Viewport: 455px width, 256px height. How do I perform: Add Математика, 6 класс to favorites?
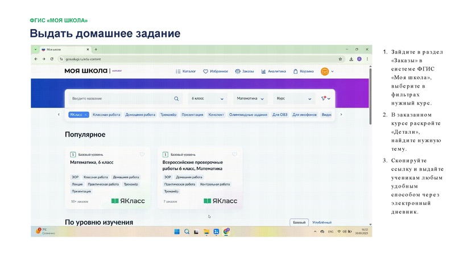click(x=142, y=154)
